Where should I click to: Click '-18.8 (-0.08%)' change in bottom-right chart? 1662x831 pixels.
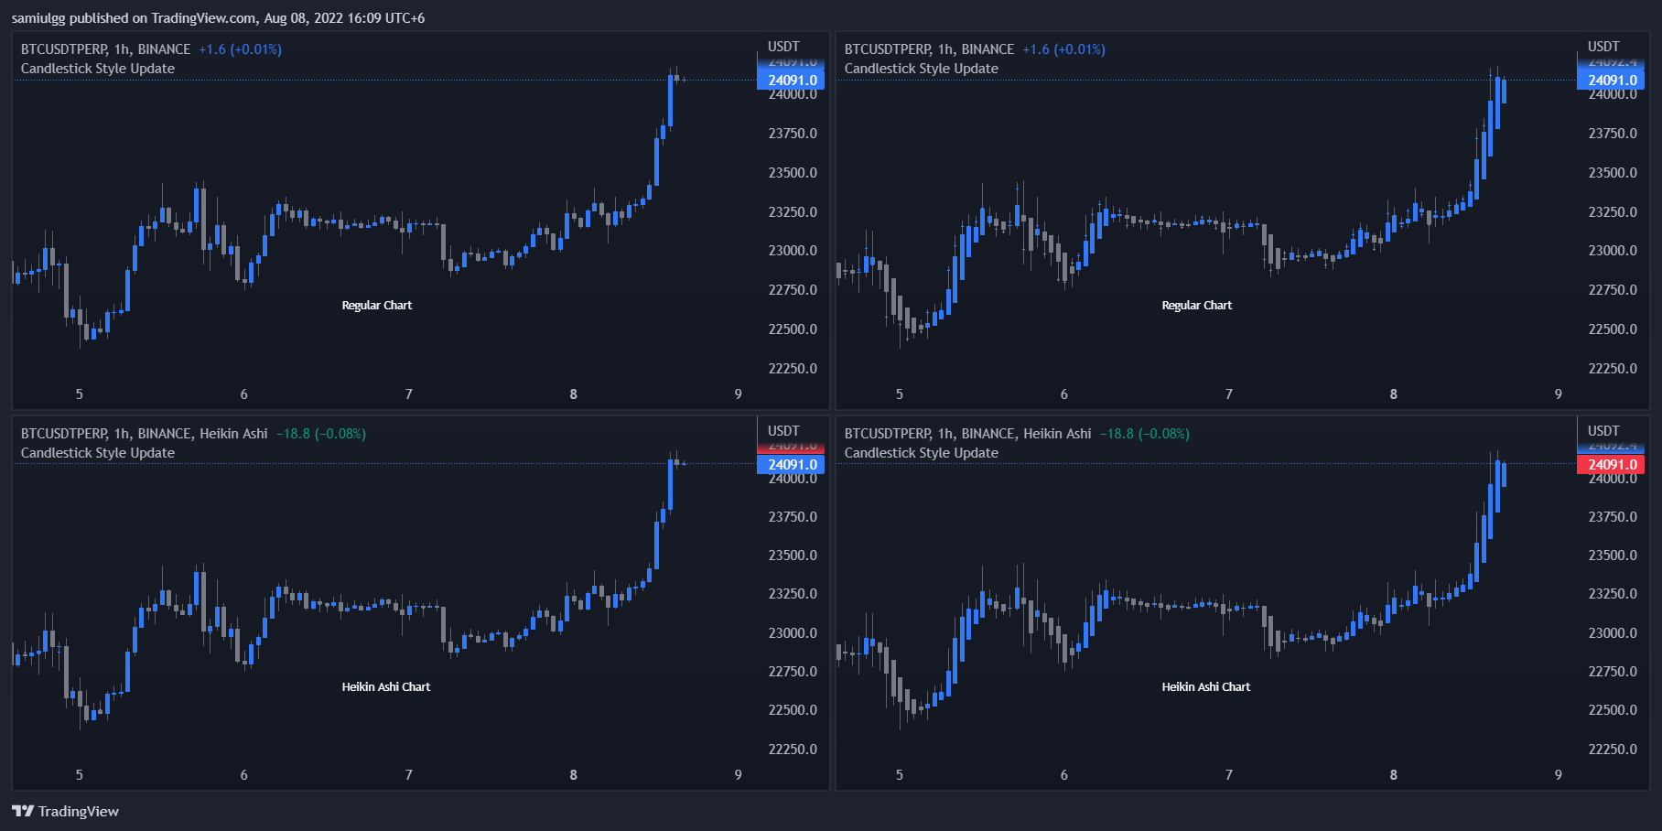point(1145,434)
